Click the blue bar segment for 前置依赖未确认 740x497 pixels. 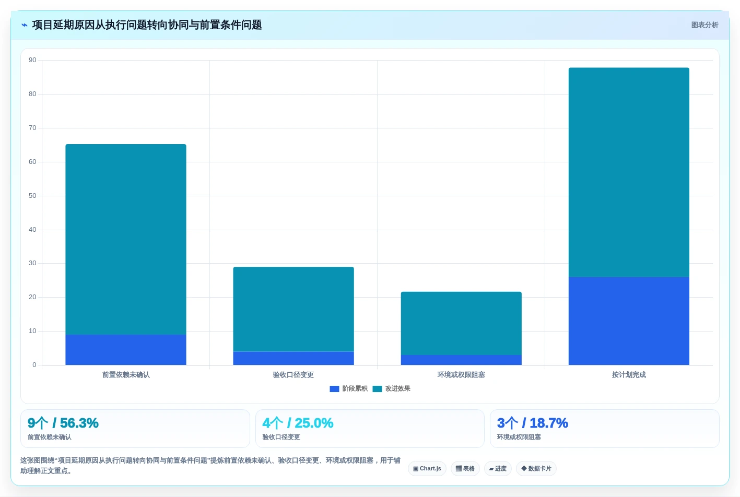click(126, 350)
